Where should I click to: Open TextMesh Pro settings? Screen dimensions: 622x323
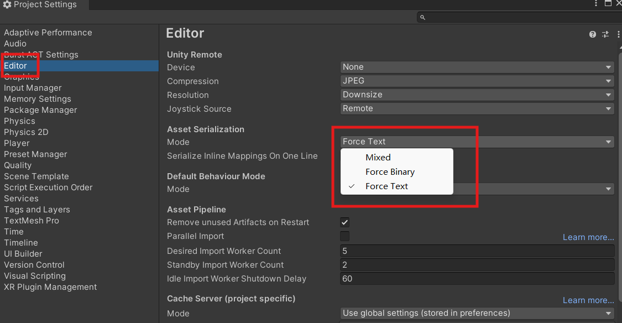coord(32,221)
